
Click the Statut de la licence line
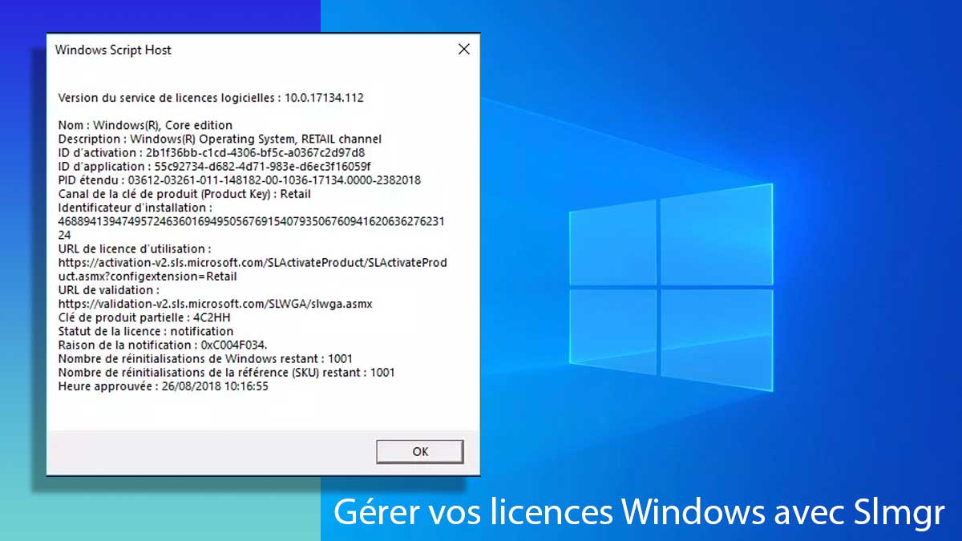(146, 331)
